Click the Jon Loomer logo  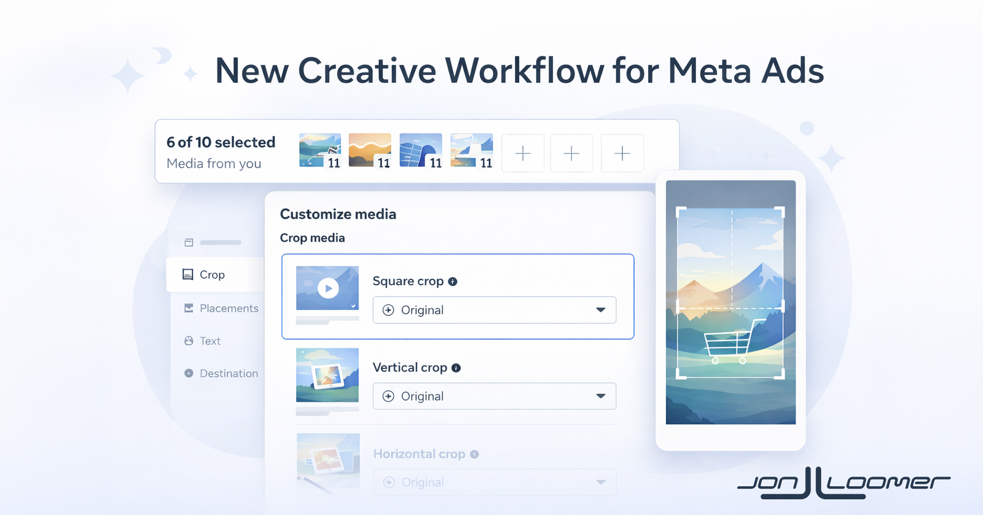(x=843, y=482)
